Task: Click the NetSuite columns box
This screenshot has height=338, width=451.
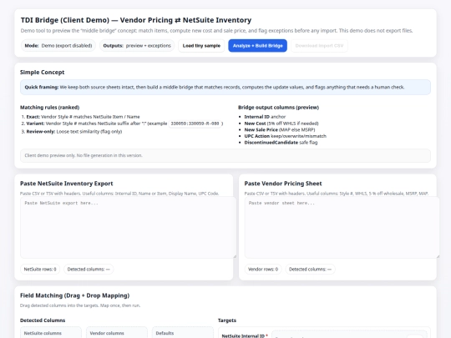Action: coord(51,332)
